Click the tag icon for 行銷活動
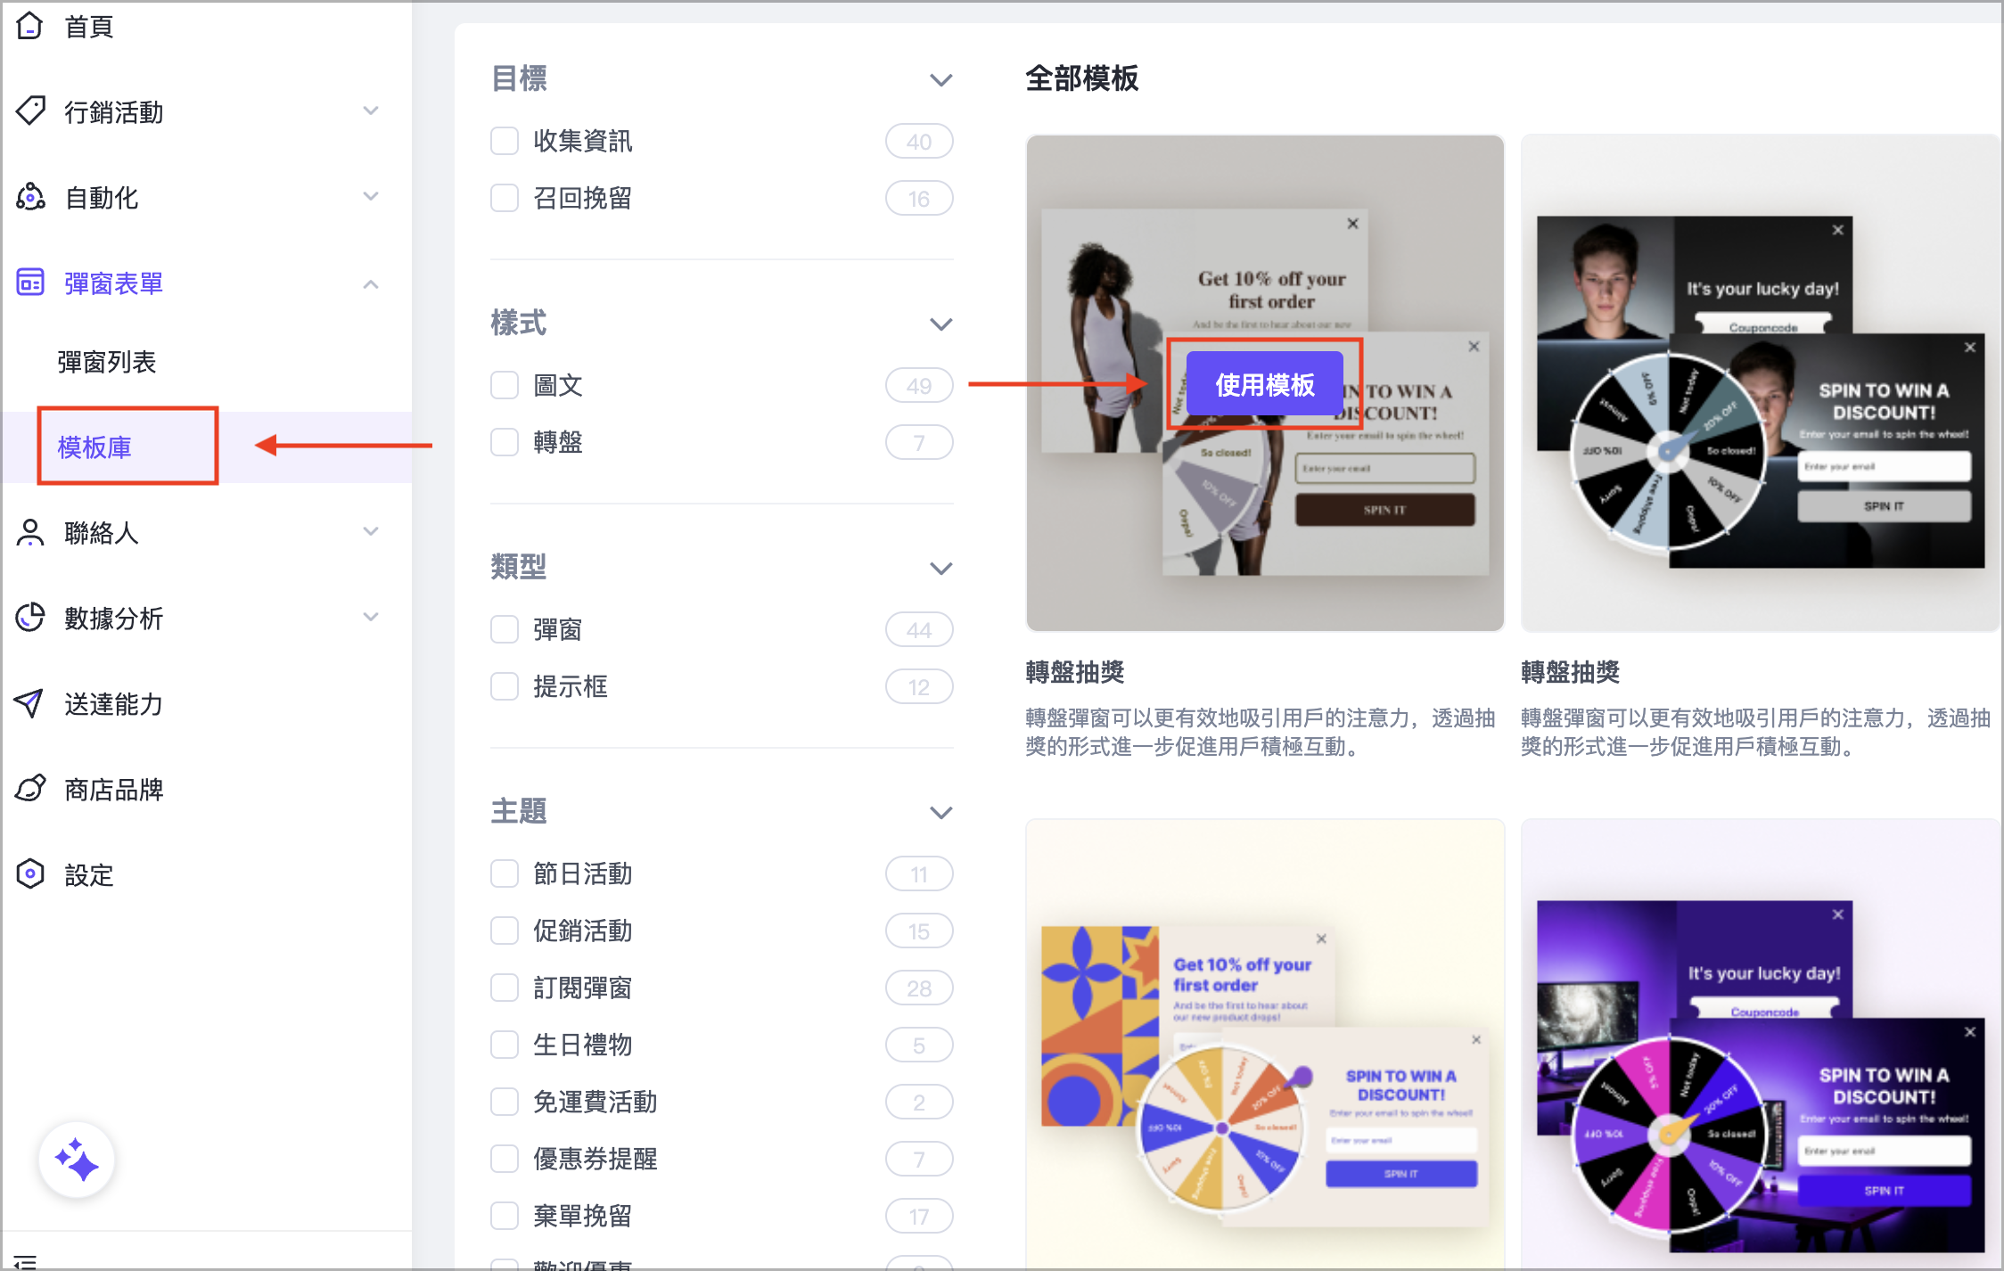The width and height of the screenshot is (2004, 1271). point(30,111)
